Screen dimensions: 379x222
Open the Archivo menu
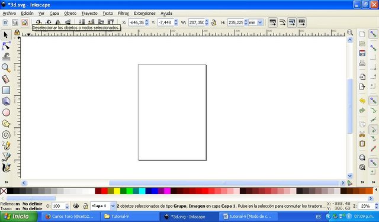[9, 13]
